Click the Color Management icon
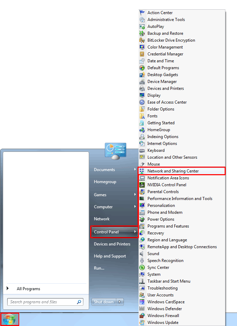This screenshot has height=326, width=237. (x=142, y=47)
